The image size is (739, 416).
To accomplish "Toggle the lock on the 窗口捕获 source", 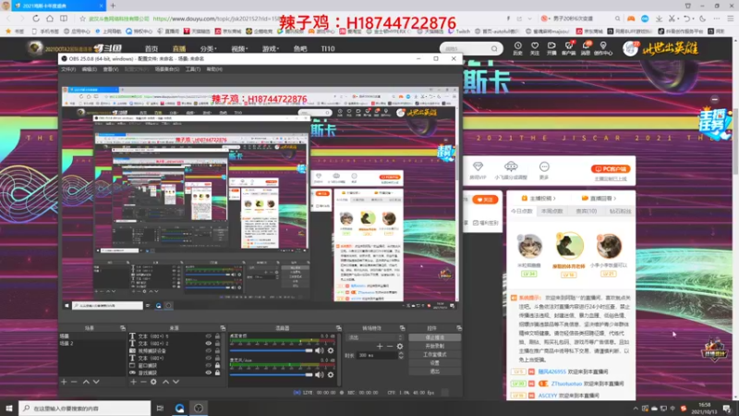I will (217, 365).
